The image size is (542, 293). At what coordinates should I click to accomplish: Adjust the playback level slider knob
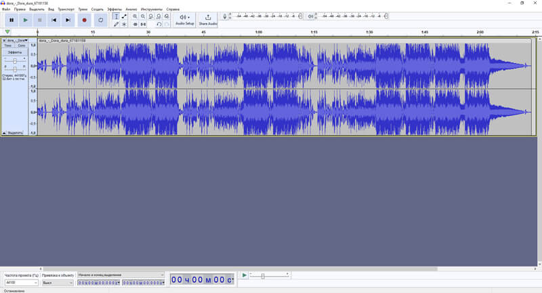coord(386,16)
